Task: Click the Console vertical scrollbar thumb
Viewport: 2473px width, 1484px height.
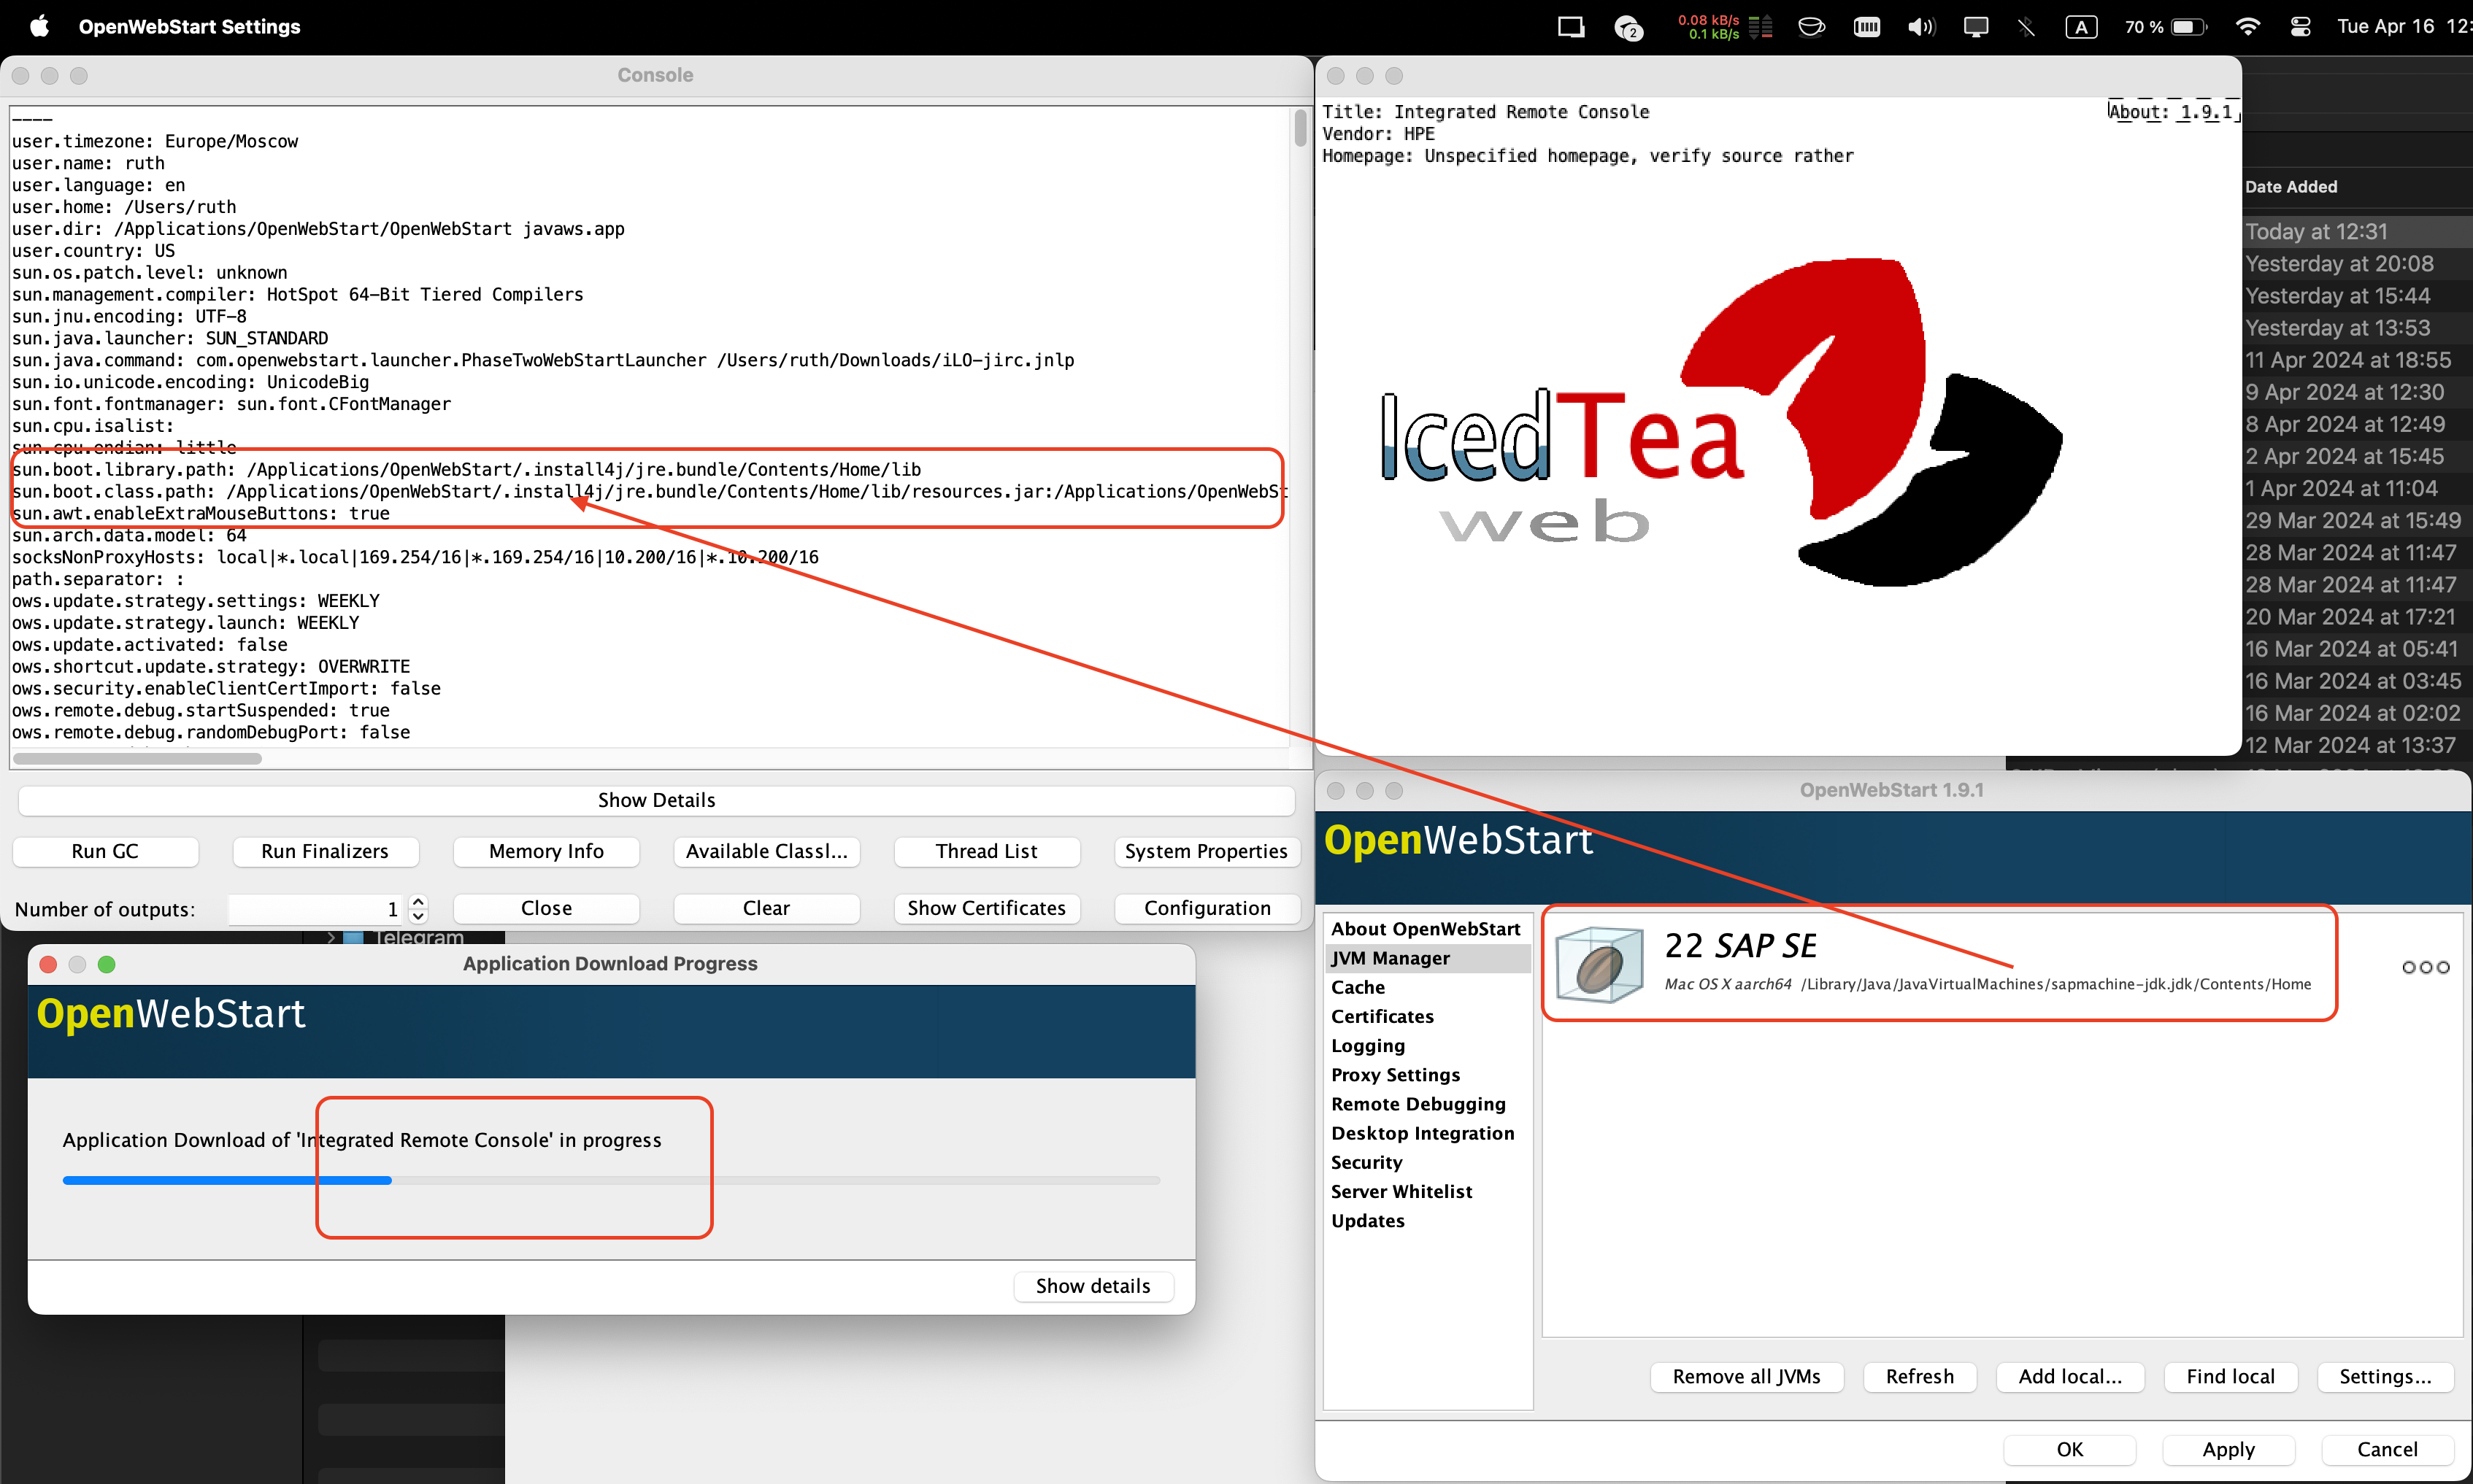Action: point(1299,127)
